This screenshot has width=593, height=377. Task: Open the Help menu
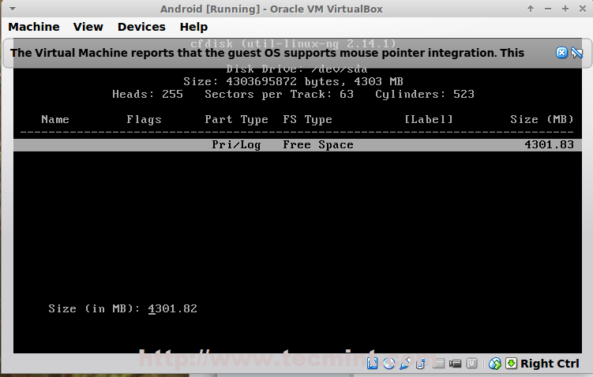click(193, 27)
